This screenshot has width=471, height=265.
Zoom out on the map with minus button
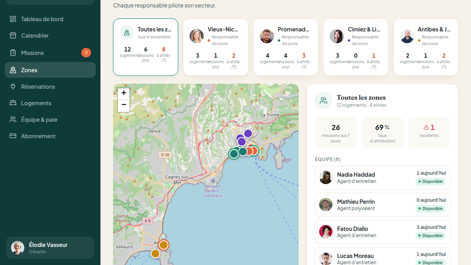pos(124,105)
